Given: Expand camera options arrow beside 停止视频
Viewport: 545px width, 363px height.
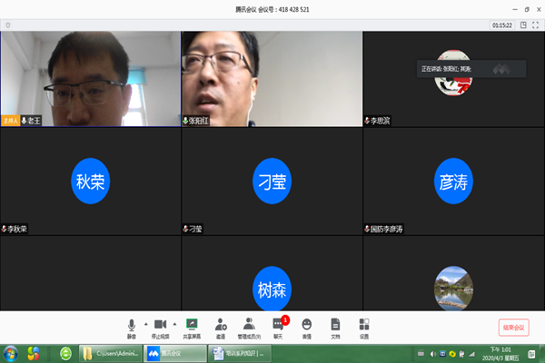Looking at the screenshot, I should (x=174, y=324).
